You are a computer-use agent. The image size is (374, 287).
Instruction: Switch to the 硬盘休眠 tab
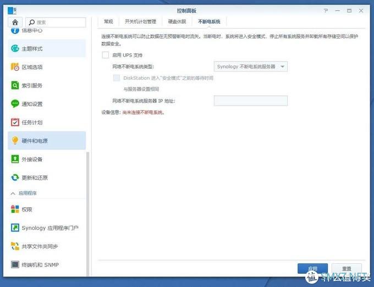pos(177,21)
